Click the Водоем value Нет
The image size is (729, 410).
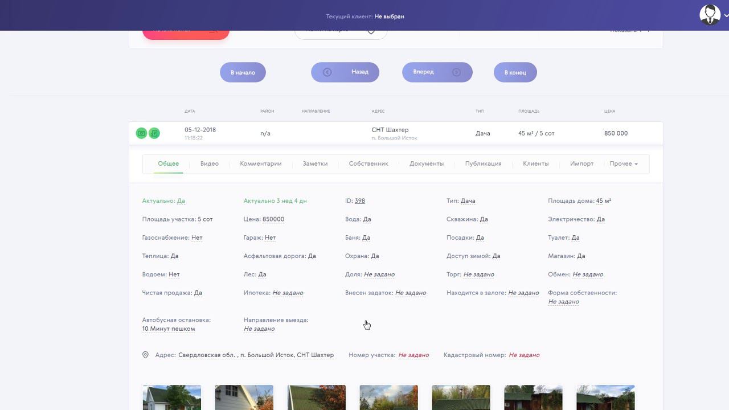[174, 274]
